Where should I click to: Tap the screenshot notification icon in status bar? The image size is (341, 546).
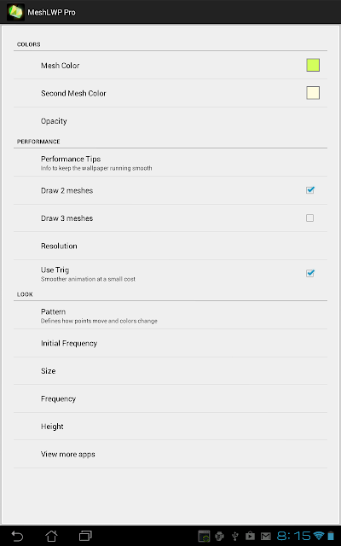[x=204, y=536]
